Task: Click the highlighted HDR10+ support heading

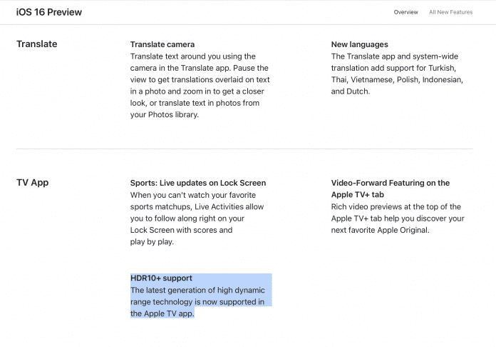Action: pos(161,278)
